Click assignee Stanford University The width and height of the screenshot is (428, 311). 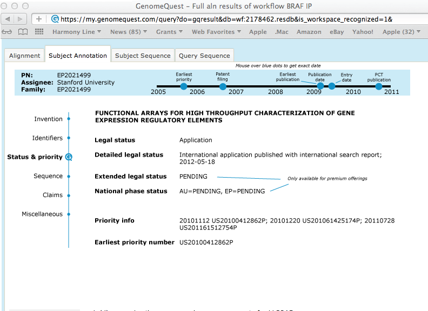coord(86,83)
